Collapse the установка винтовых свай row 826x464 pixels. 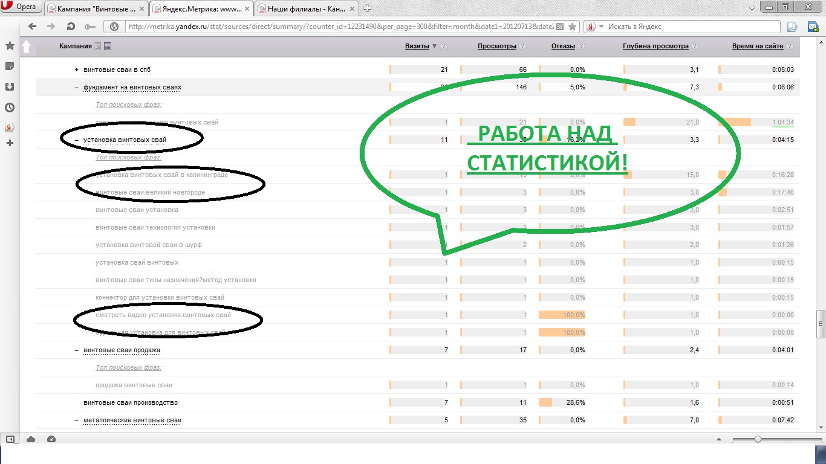pos(76,140)
